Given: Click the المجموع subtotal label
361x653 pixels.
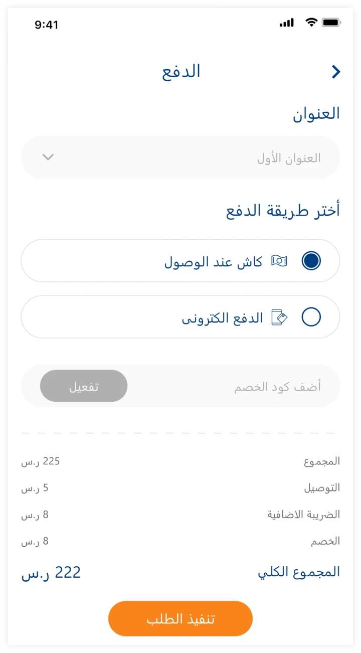Looking at the screenshot, I should (x=321, y=461).
